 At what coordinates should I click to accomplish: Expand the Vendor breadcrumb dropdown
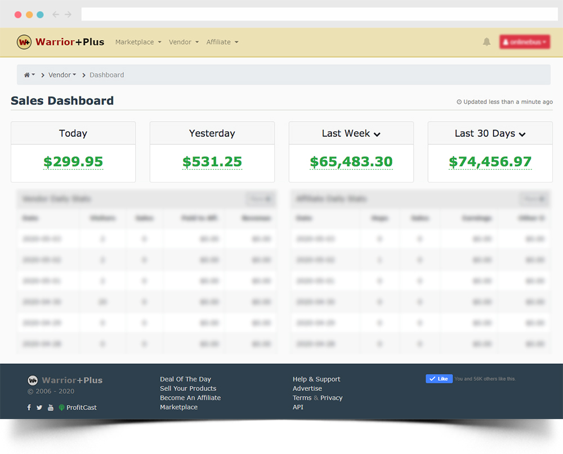(x=62, y=75)
